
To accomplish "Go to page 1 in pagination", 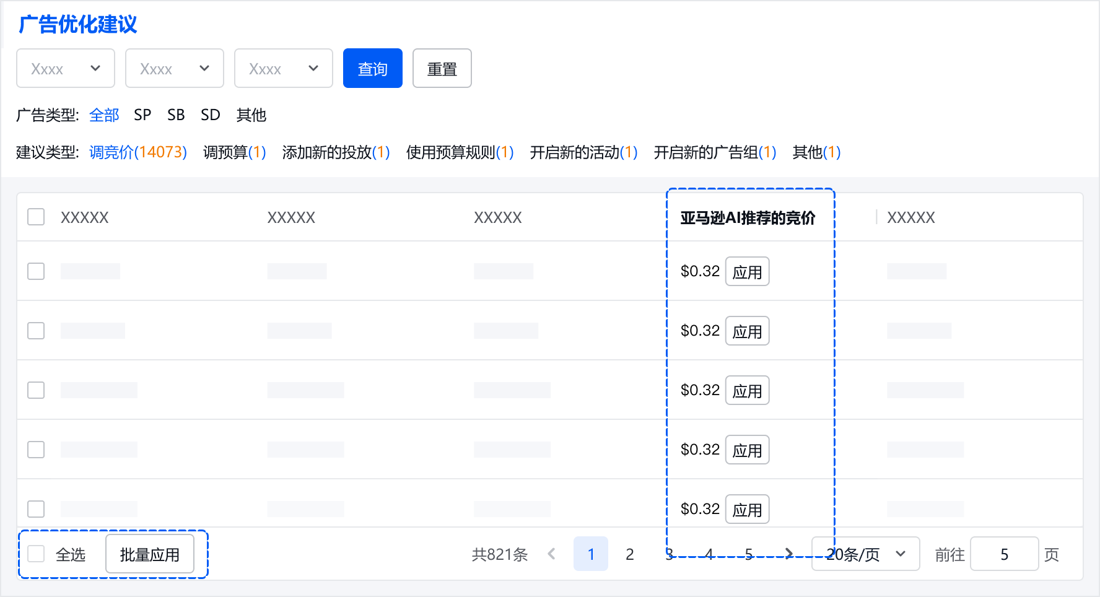I will tap(591, 554).
